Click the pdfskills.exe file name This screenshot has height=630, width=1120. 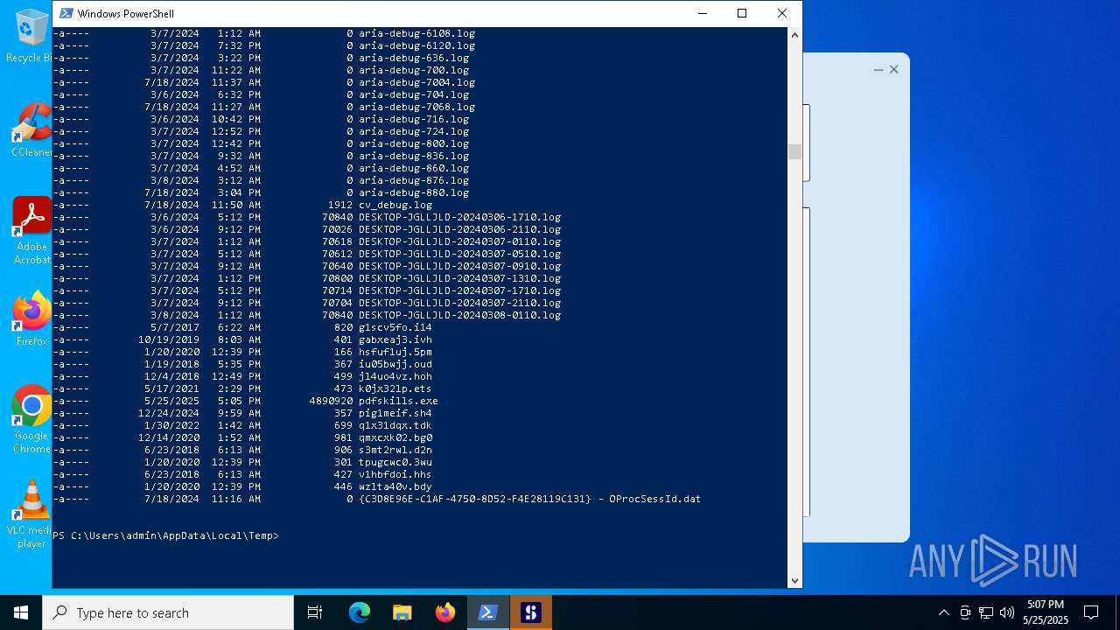pyautogui.click(x=398, y=401)
